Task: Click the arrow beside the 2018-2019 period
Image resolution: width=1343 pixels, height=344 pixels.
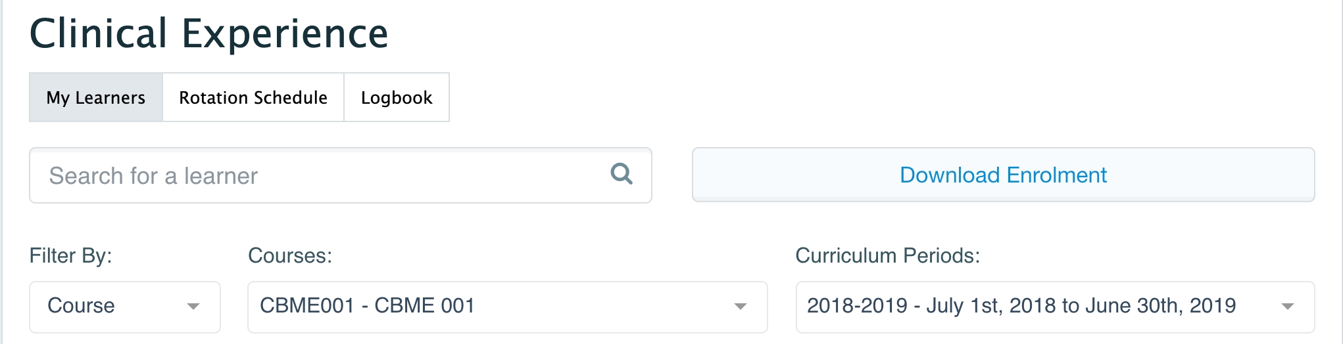Action: coord(1287,307)
